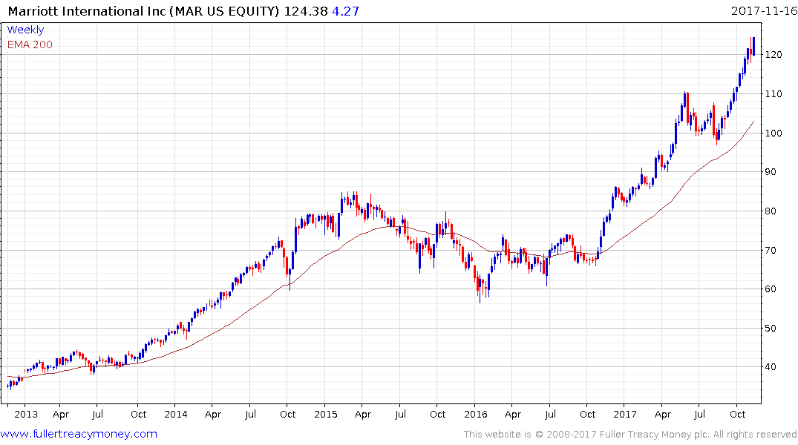Click the 40 price axis label
Screen dimensions: 798x445
pos(771,367)
